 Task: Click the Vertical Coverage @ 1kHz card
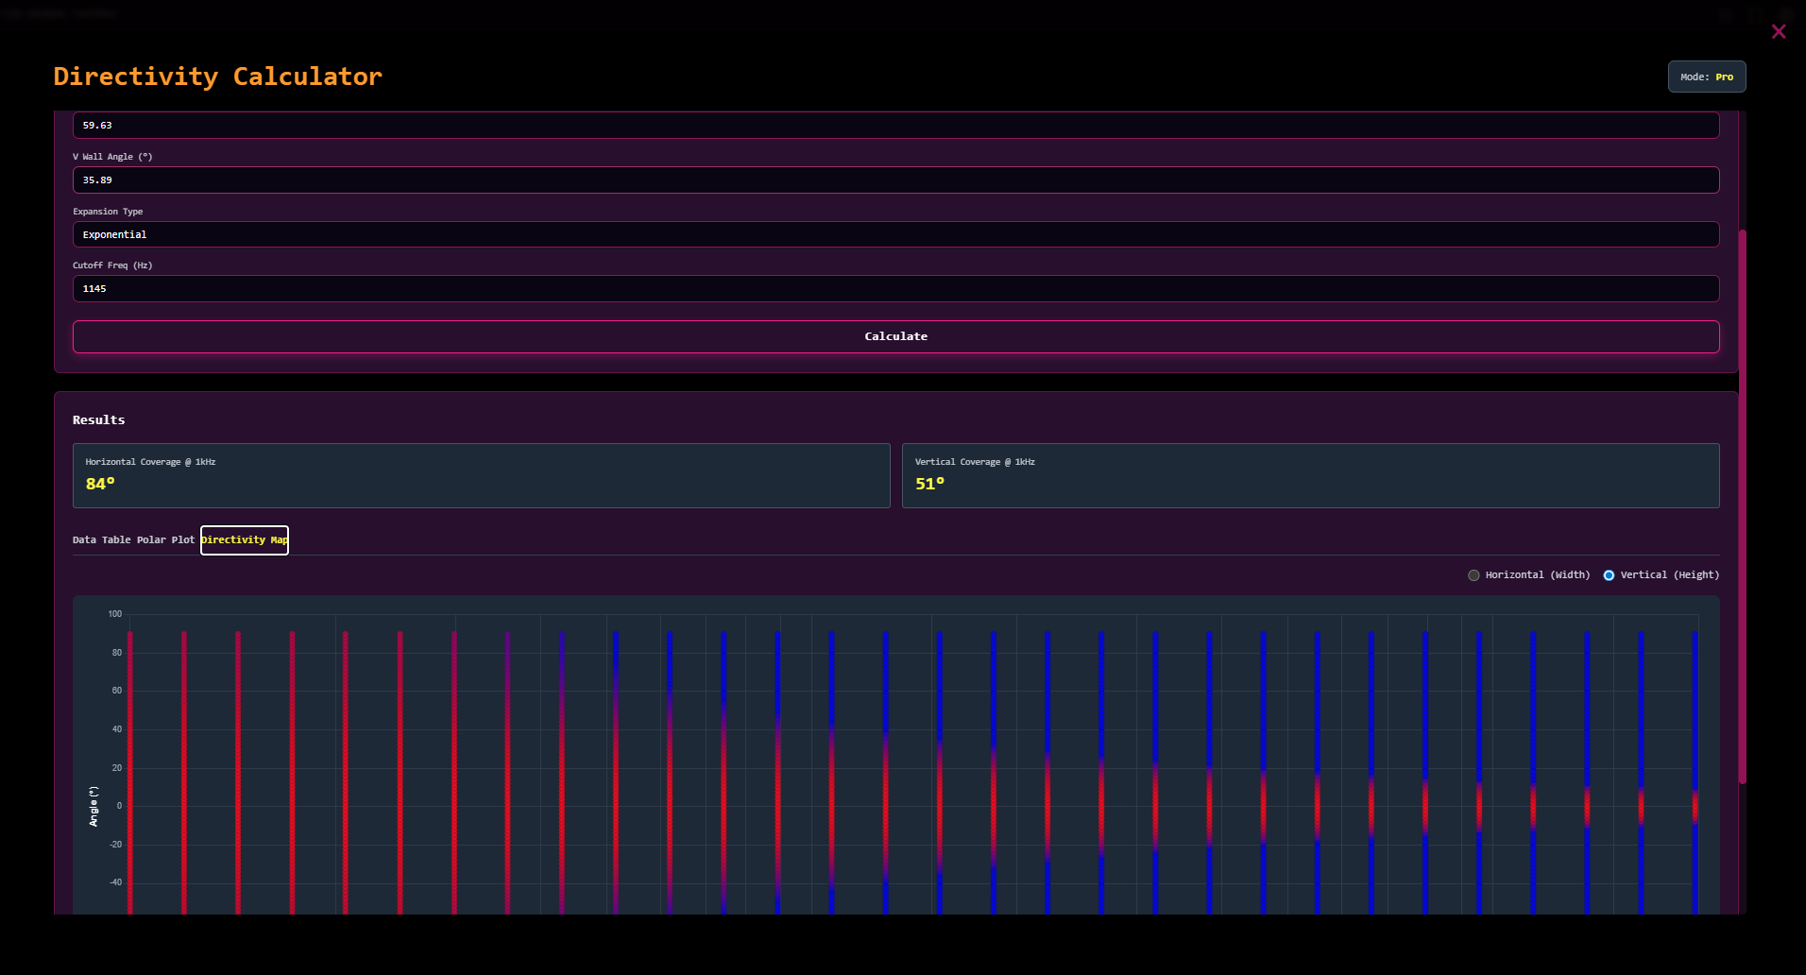point(1310,475)
